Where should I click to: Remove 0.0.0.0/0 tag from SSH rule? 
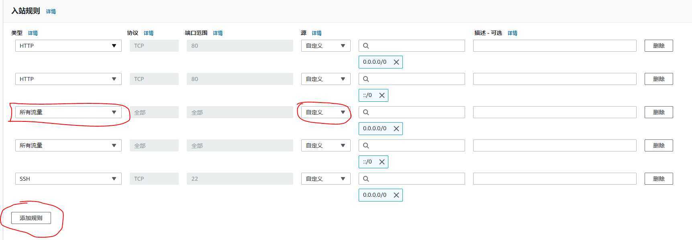pos(396,195)
